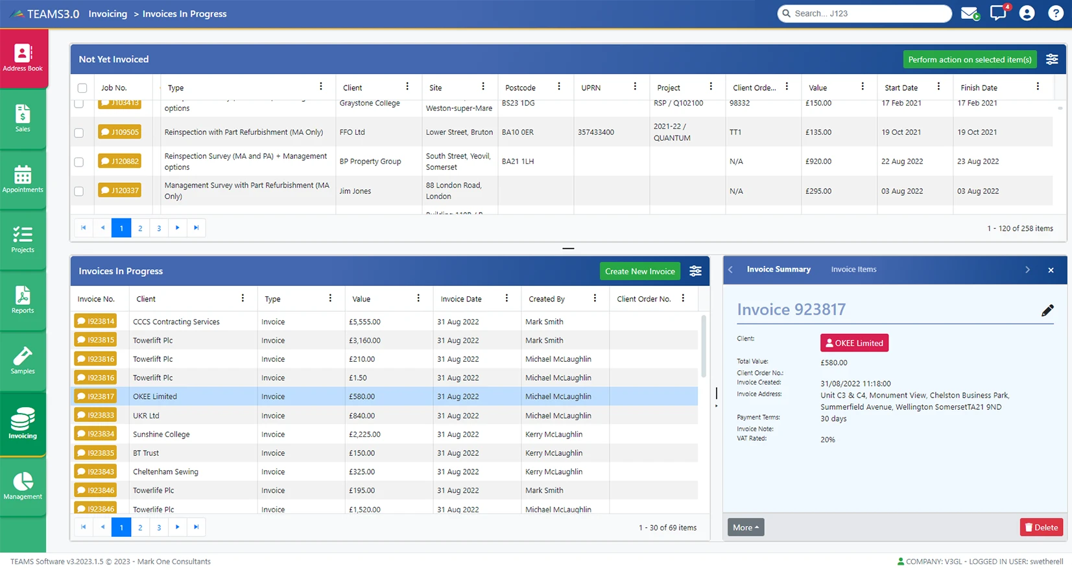The image size is (1072, 570).
Task: Expand the More dropdown button
Action: 746,527
